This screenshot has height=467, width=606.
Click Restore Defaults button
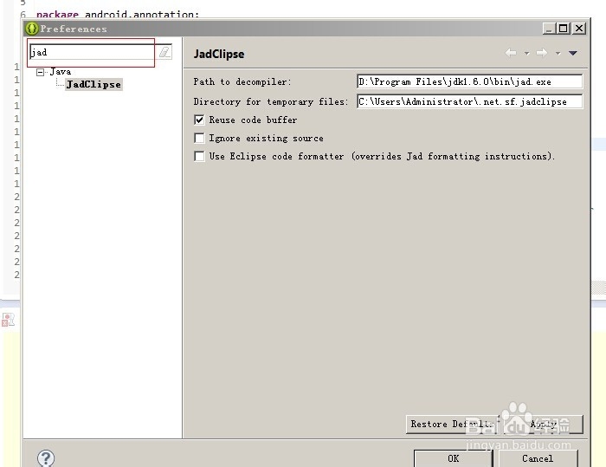click(x=453, y=424)
